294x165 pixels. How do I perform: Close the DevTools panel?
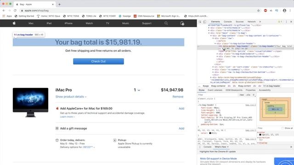(x=291, y=22)
